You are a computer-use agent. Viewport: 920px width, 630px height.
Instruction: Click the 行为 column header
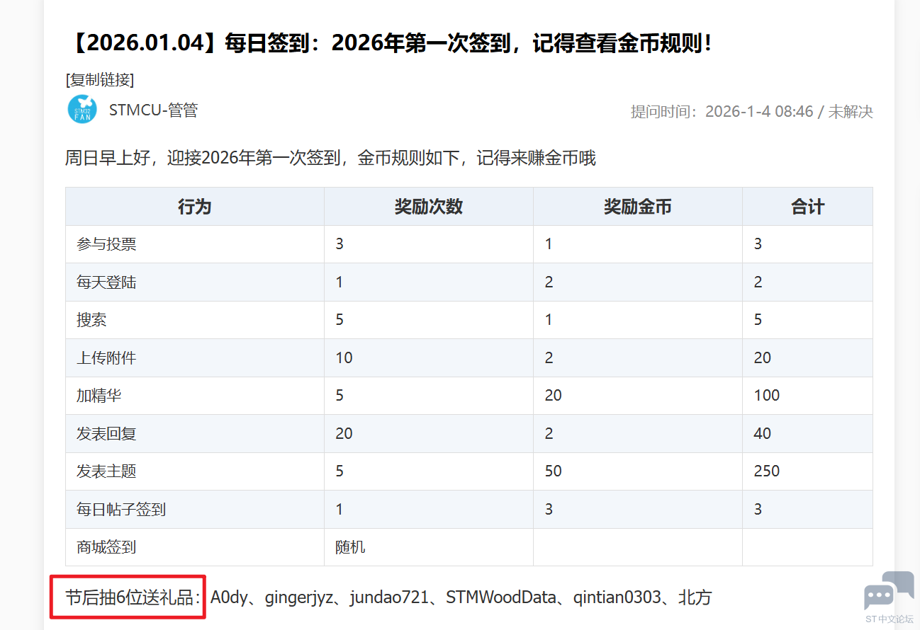[x=194, y=207]
